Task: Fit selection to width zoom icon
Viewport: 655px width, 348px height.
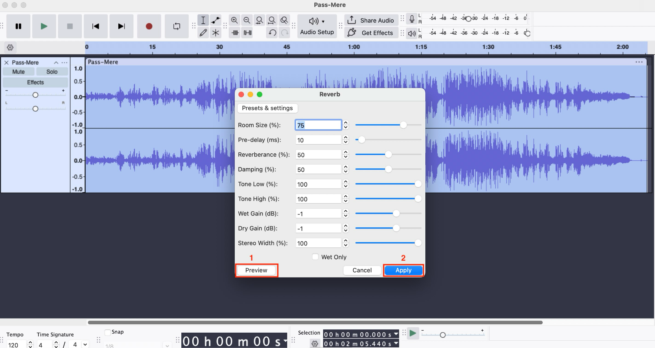Action: [x=259, y=20]
